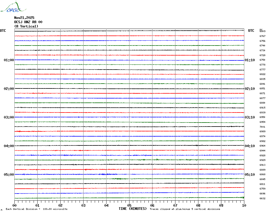
Task: Click minute 05 on the time axis
Action: tap(129, 205)
